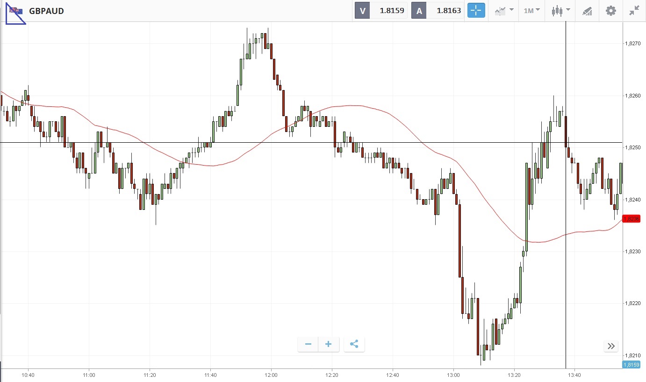This screenshot has width=646, height=382.
Task: Click the 1.8159 sell price
Action: coord(391,11)
